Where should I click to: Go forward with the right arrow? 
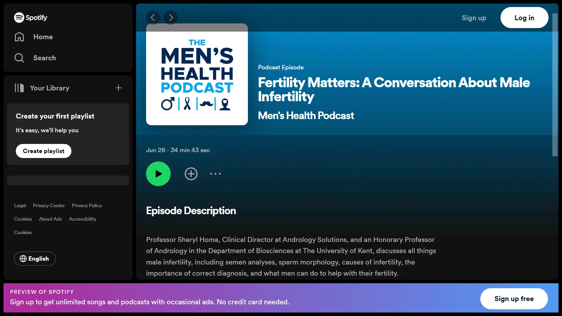[x=171, y=18]
